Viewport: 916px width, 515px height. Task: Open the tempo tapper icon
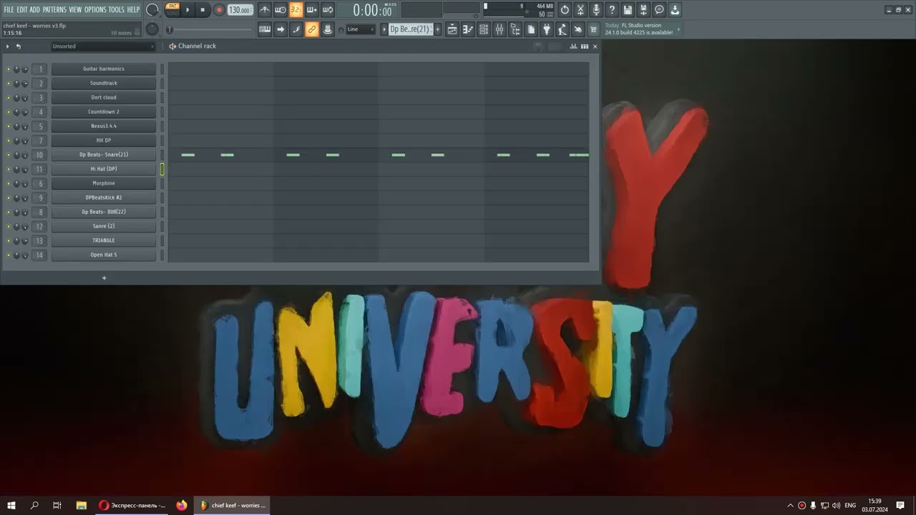562,29
